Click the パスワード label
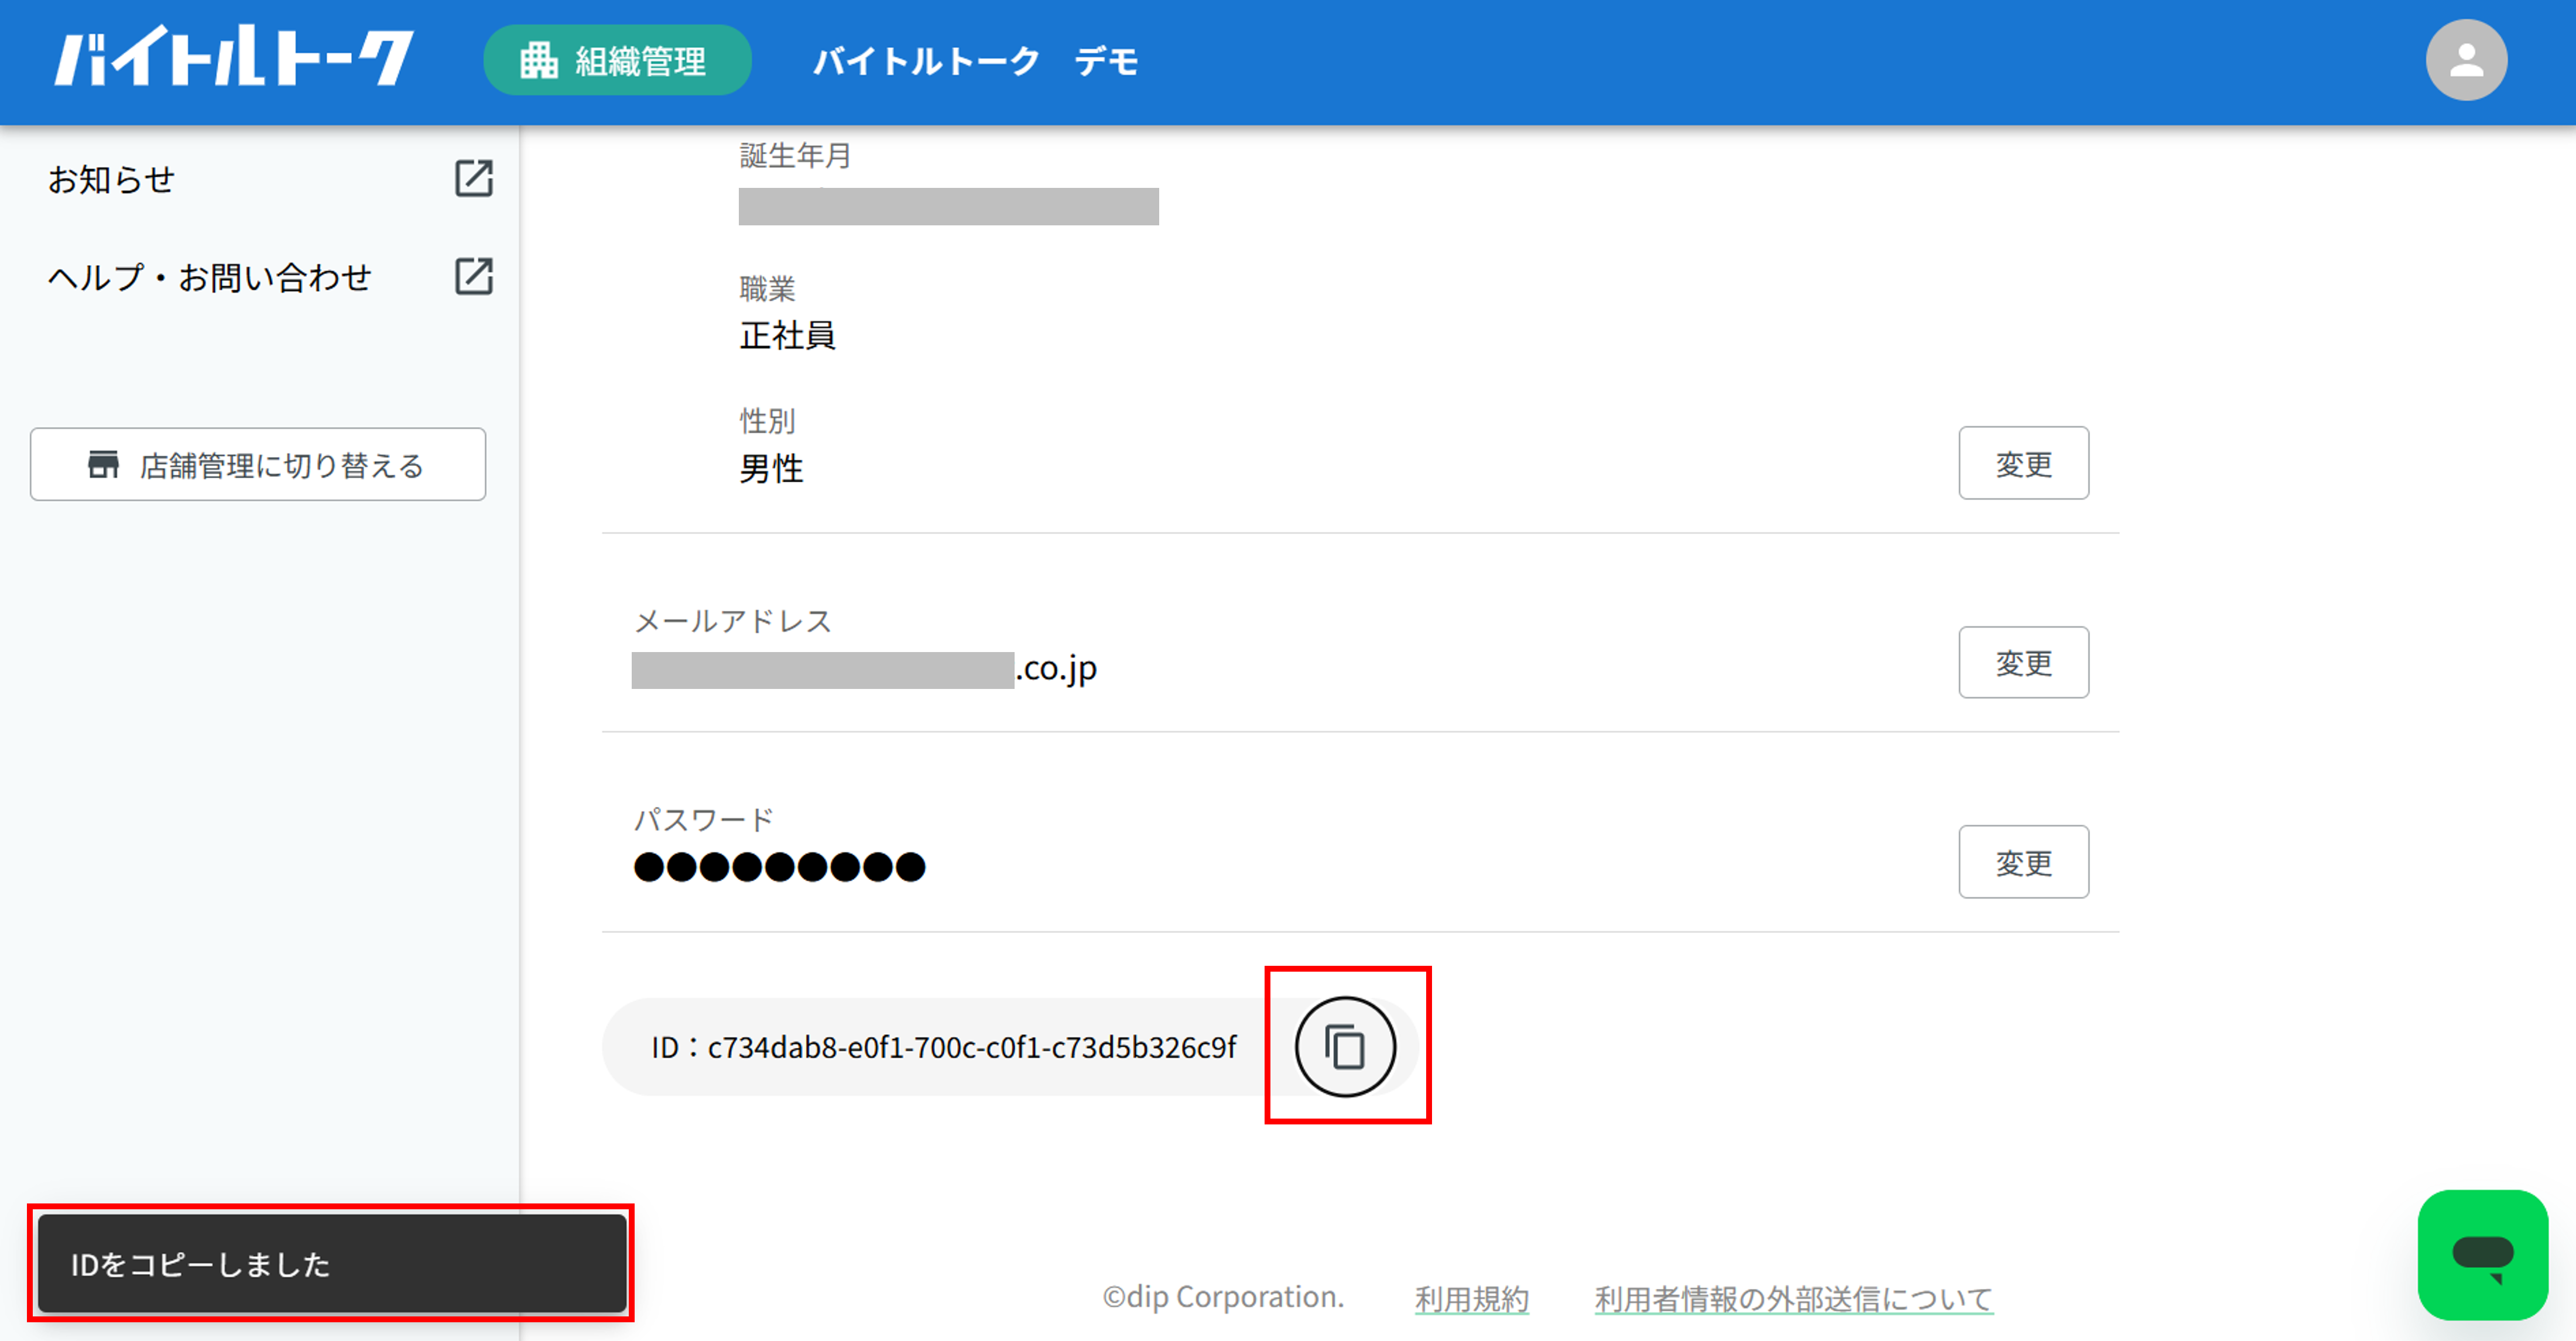The height and width of the screenshot is (1341, 2576). (704, 819)
